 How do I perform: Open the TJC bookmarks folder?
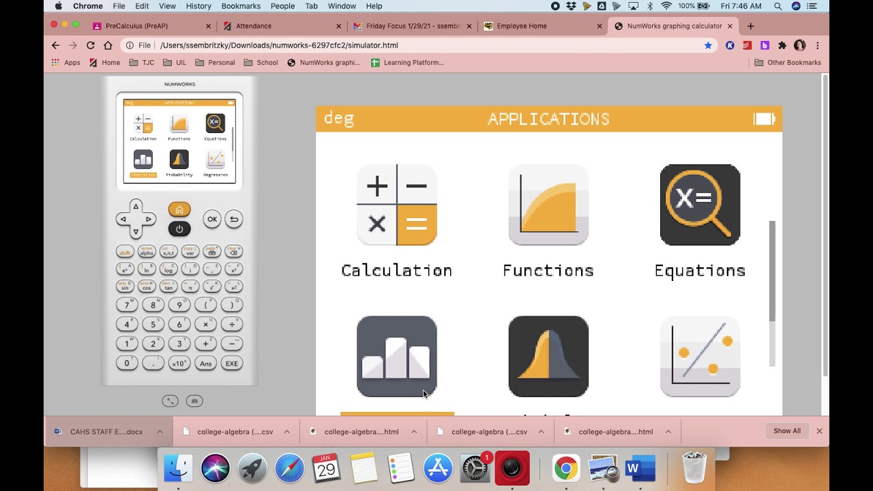tap(142, 63)
